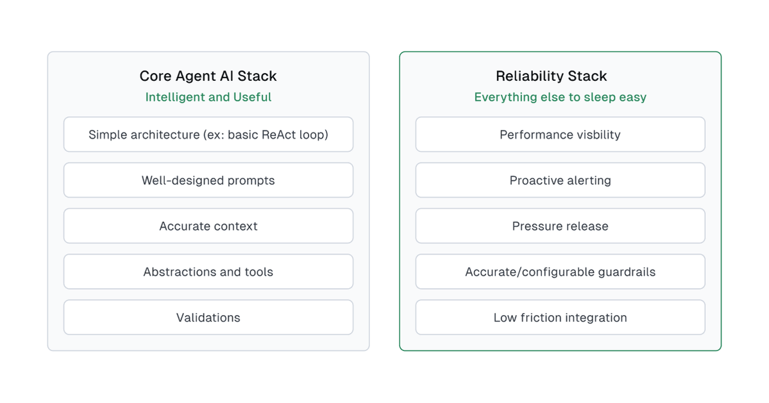Click the Accurate/configurable guardrails box
The height and width of the screenshot is (403, 769).
coord(560,271)
